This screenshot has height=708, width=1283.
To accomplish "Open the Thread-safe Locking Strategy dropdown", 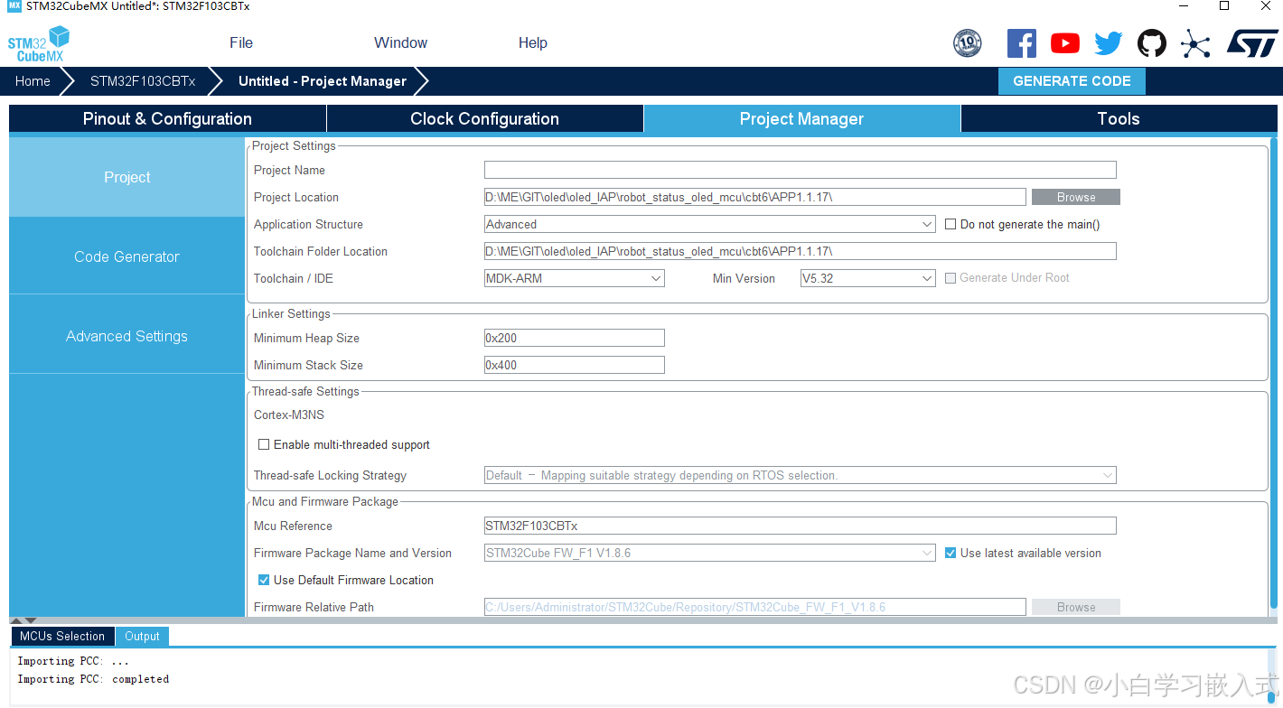I will click(x=801, y=475).
